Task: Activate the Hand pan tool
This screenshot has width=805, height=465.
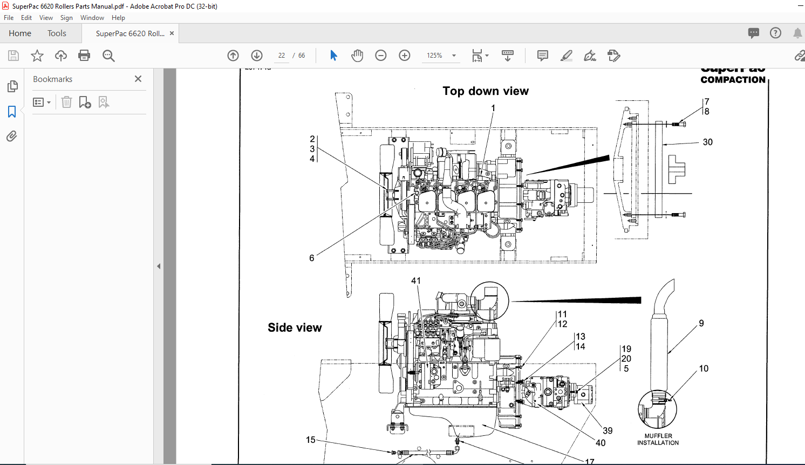Action: [357, 56]
